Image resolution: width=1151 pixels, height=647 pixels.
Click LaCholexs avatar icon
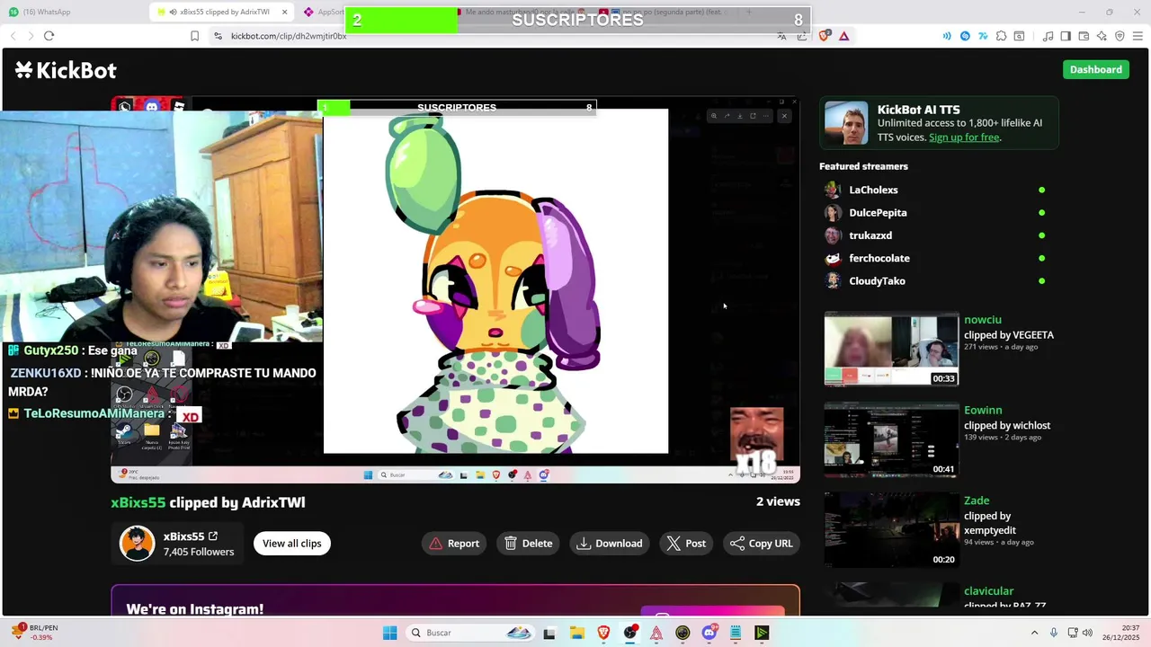tap(833, 190)
